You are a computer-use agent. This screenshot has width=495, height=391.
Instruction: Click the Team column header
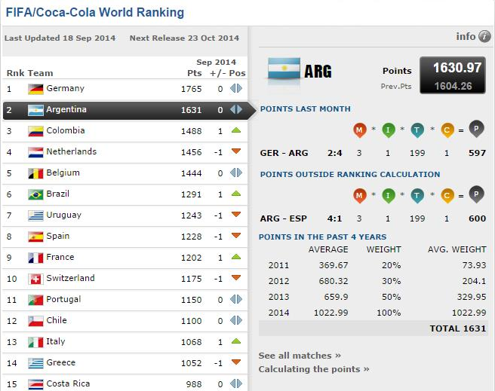pos(41,73)
